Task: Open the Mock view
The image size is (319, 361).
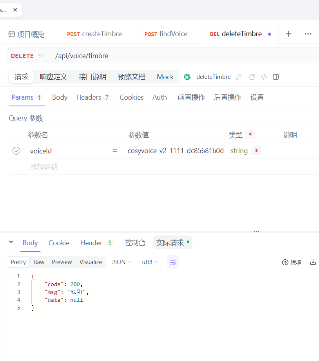Action: 165,77
